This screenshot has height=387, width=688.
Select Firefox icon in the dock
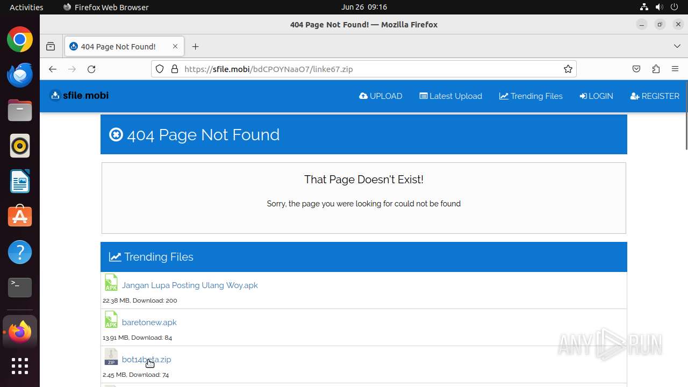[20, 332]
